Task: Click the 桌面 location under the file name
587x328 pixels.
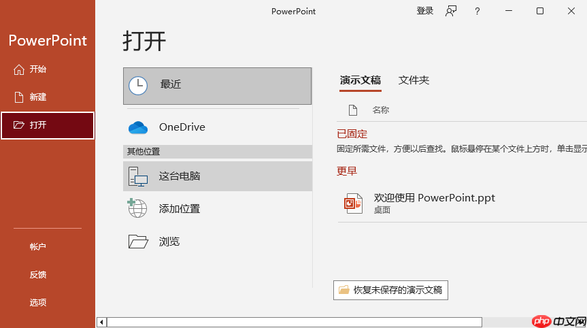Action: point(382,210)
